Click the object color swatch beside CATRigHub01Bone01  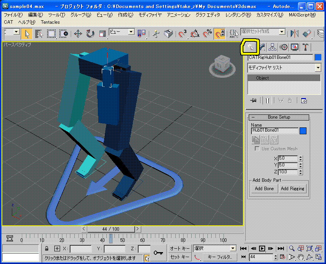coord(318,57)
